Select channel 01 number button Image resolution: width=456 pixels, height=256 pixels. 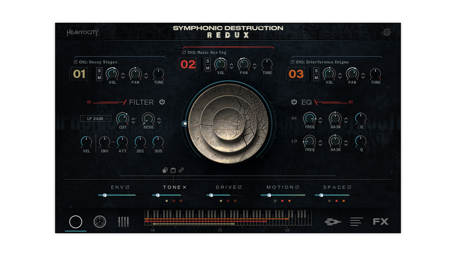[x=79, y=74]
